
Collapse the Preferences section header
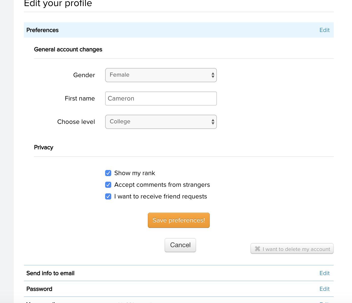coord(42,30)
